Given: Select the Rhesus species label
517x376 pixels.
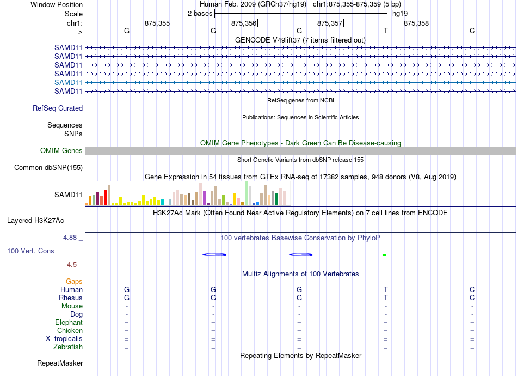Looking at the screenshot, I should tap(71, 298).
